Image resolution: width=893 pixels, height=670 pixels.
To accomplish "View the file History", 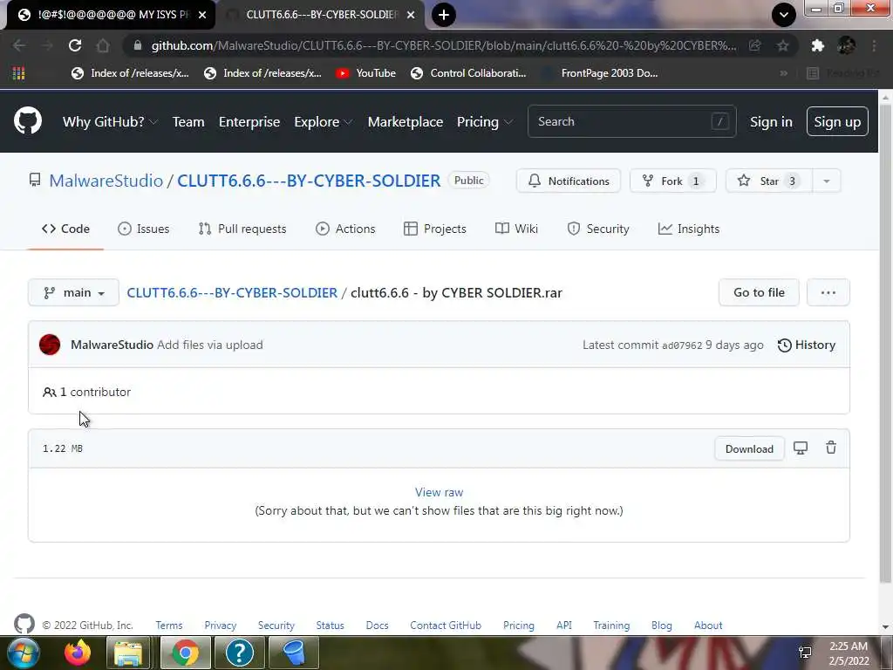I will [x=807, y=345].
